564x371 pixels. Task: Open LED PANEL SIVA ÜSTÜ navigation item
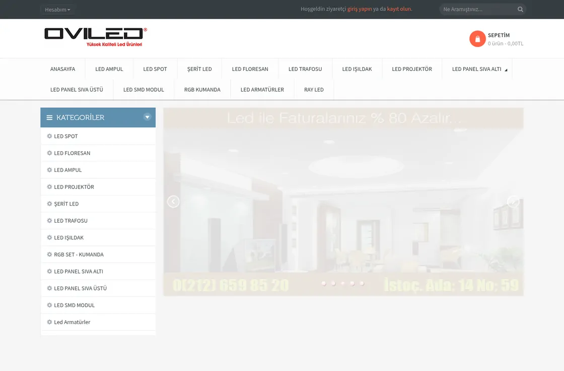pyautogui.click(x=77, y=89)
